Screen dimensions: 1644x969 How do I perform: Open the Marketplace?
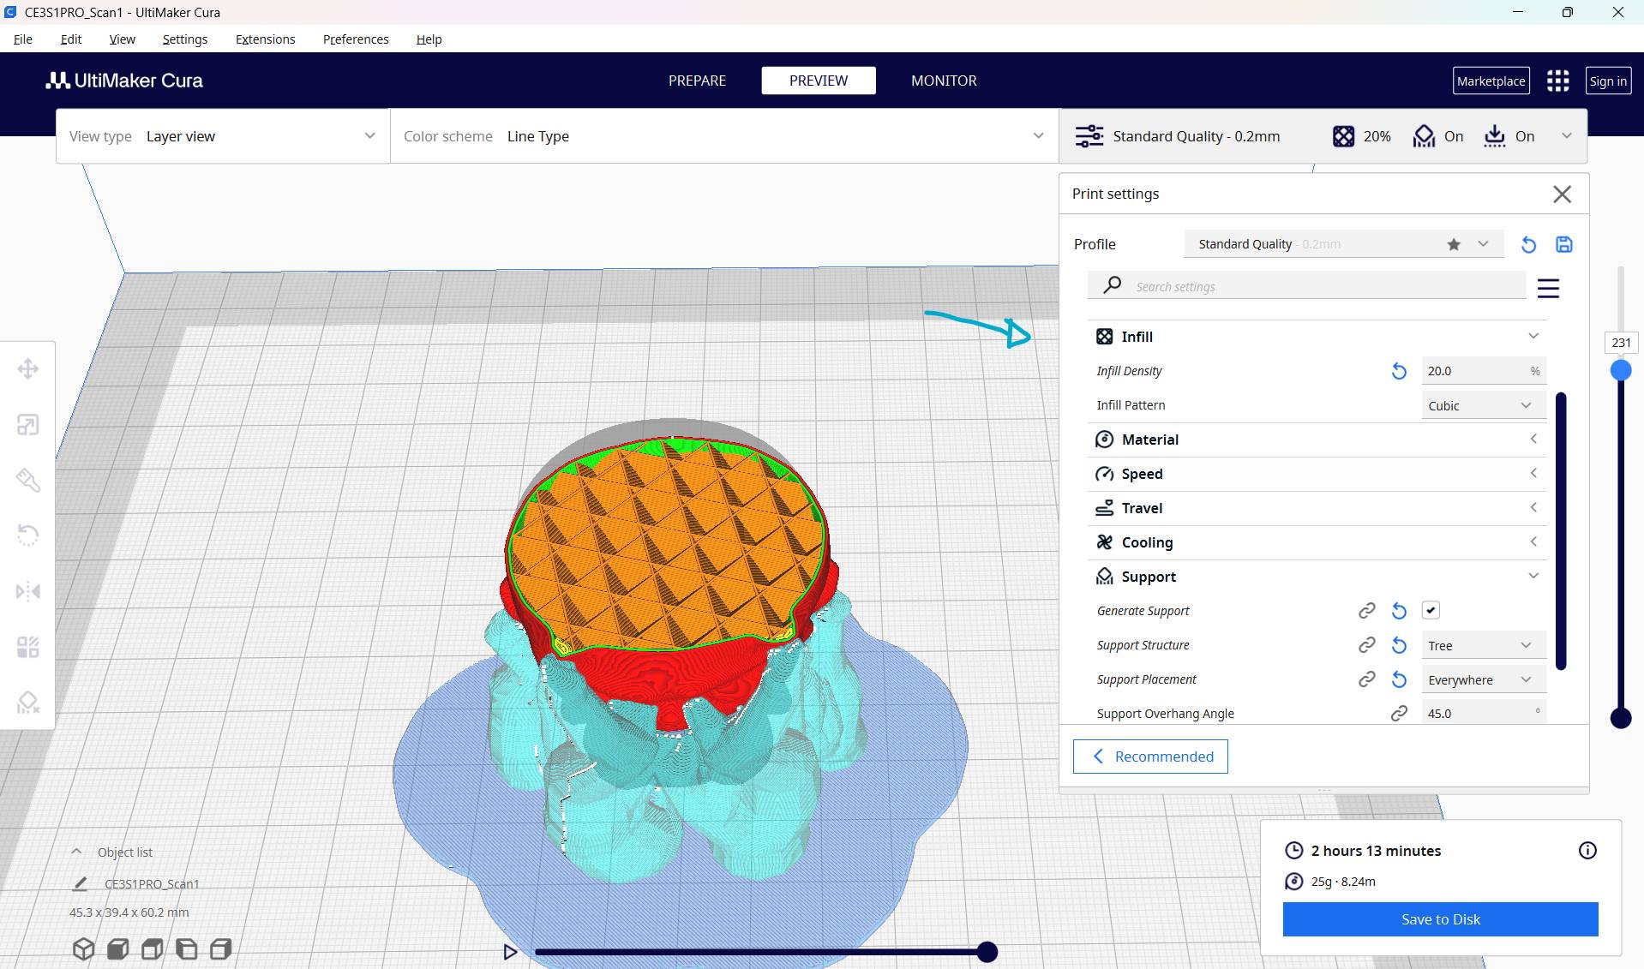click(1491, 81)
